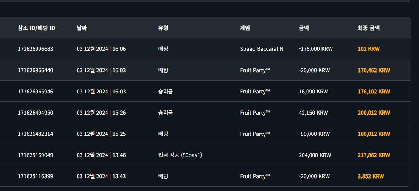
Task: Click the 게임 column header
Action: coord(245,28)
